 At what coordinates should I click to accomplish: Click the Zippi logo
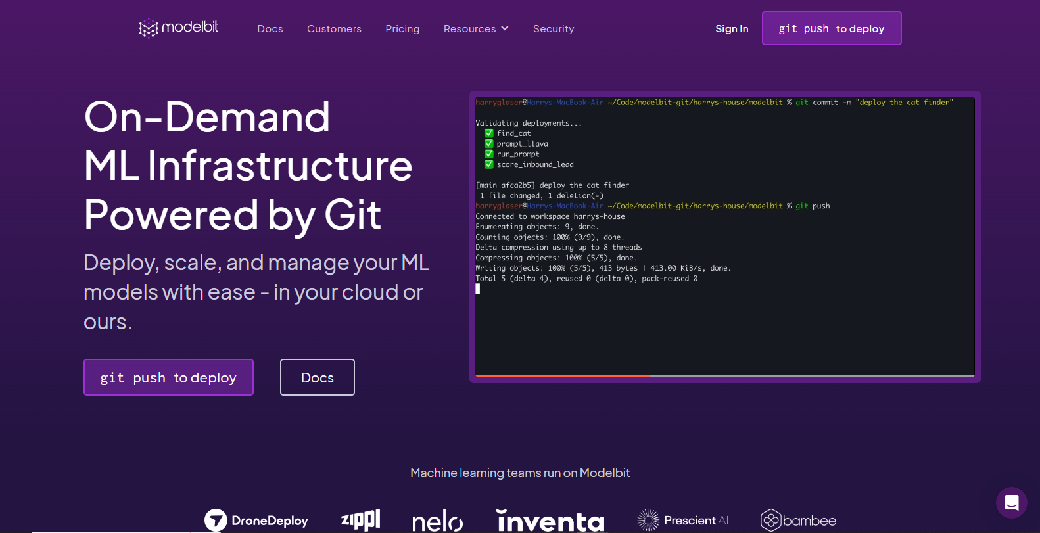coord(360,520)
